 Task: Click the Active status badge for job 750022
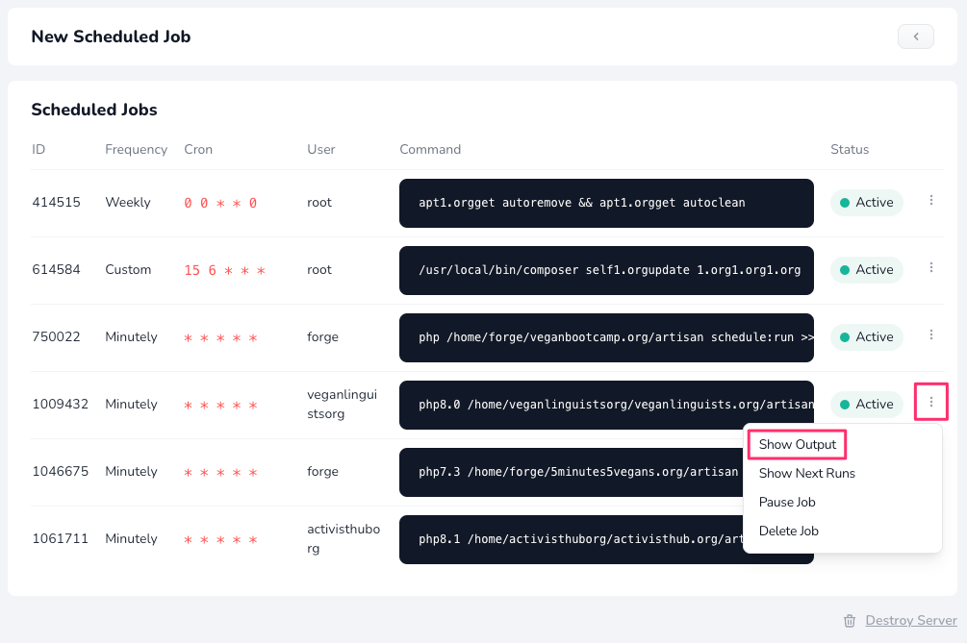[866, 336]
